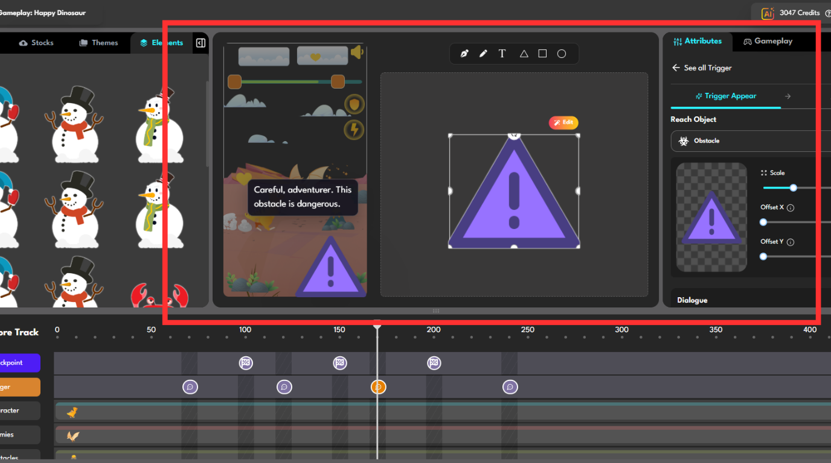Click the shield icon in game preview

coord(355,105)
